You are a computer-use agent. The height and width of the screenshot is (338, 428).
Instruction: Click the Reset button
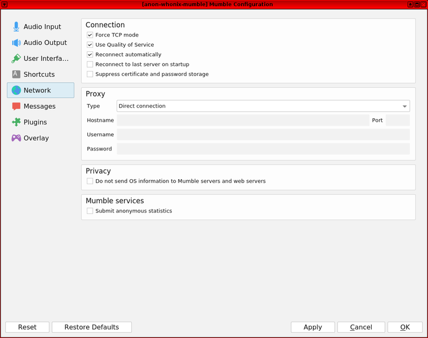(27, 327)
